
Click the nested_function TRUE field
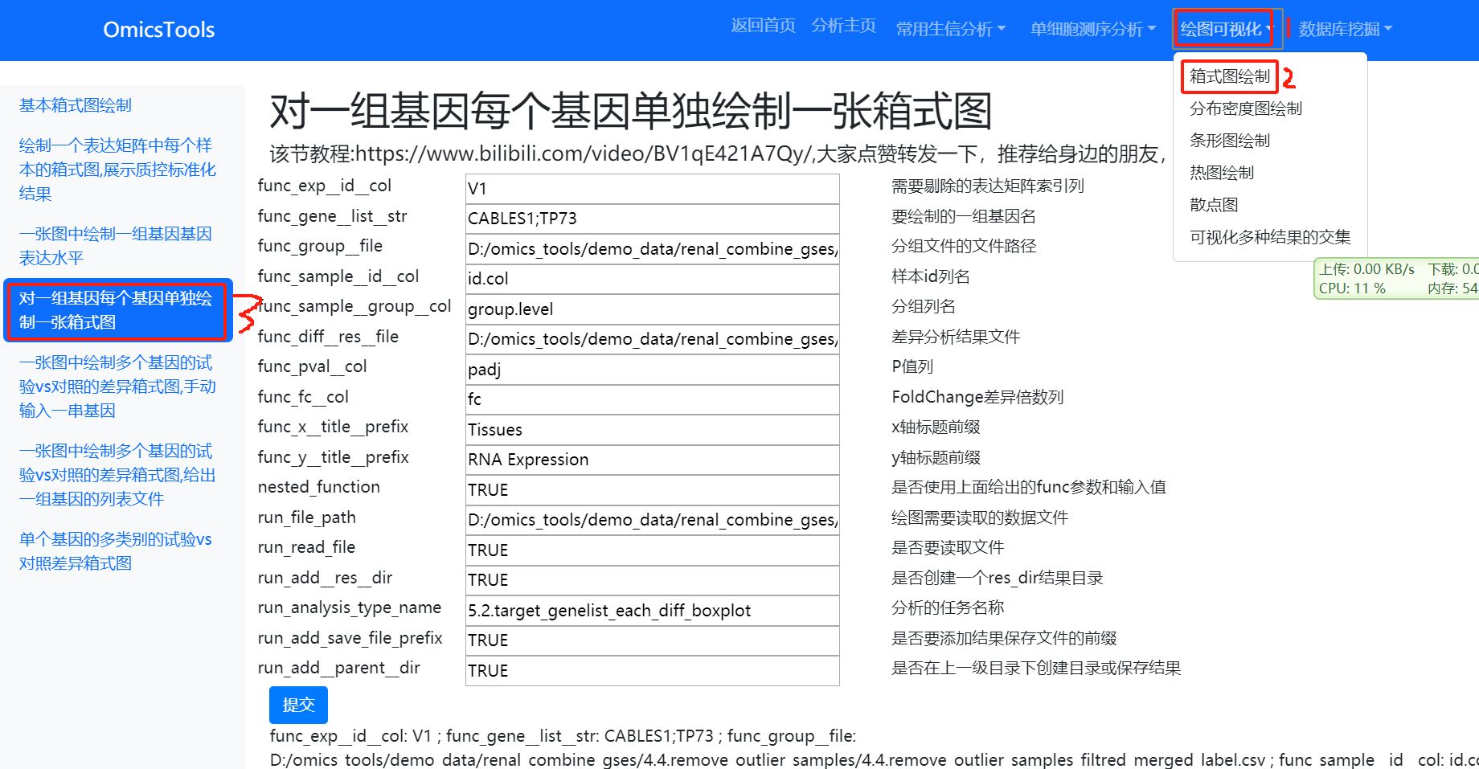[652, 490]
